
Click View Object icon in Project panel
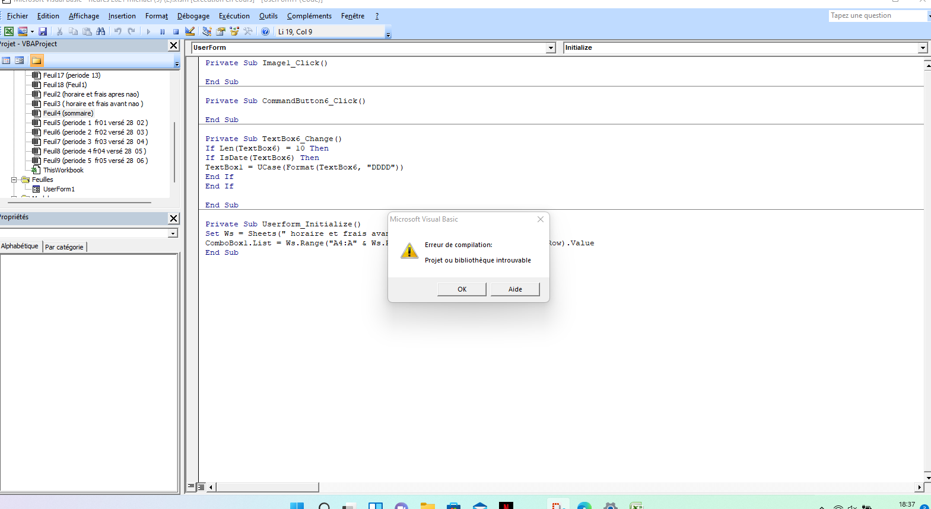(20, 60)
